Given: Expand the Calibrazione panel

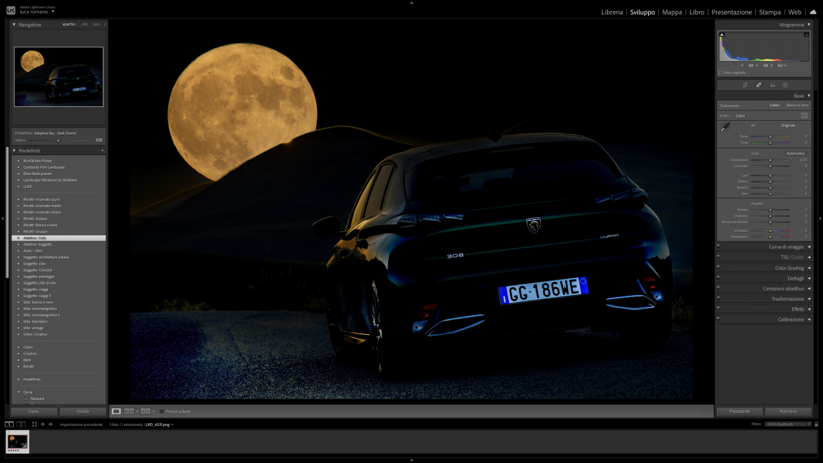Looking at the screenshot, I should coord(809,320).
